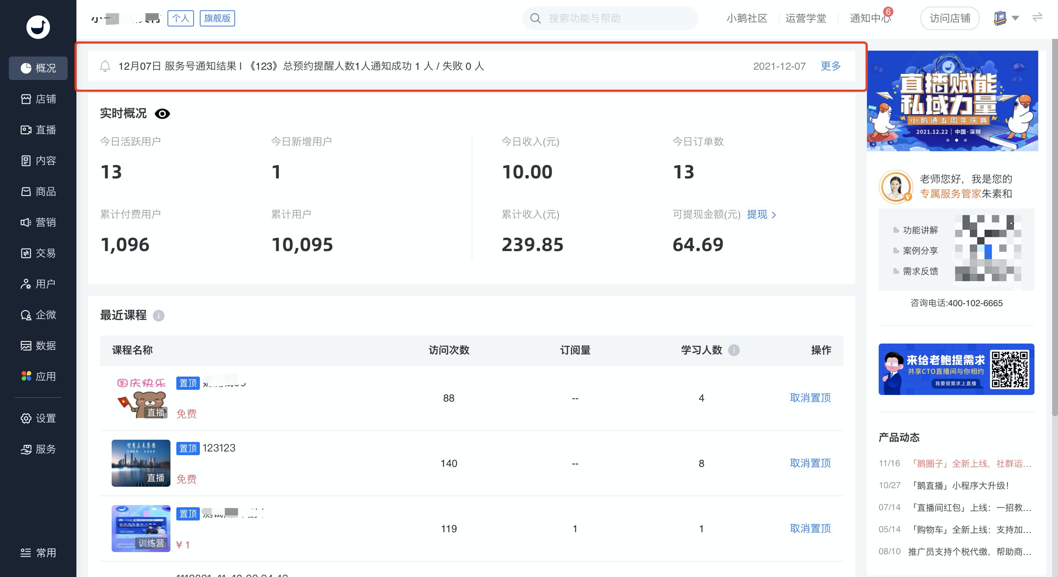The image size is (1058, 577).
Task: Open the 训练营 course thumbnail
Action: 141,528
